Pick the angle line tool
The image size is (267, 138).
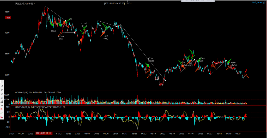pyautogui.click(x=2, y=97)
